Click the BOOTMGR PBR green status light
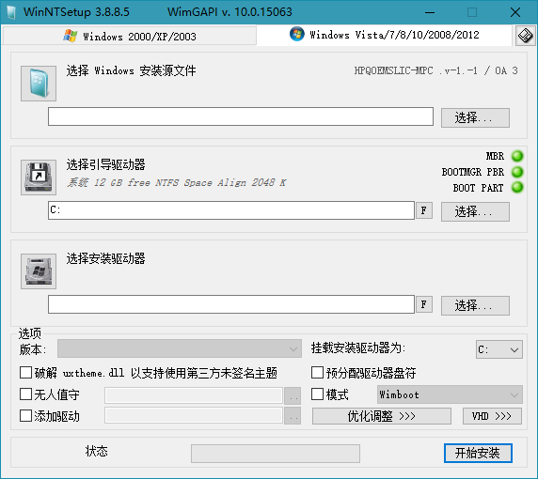Image resolution: width=538 pixels, height=479 pixels. pos(517,172)
